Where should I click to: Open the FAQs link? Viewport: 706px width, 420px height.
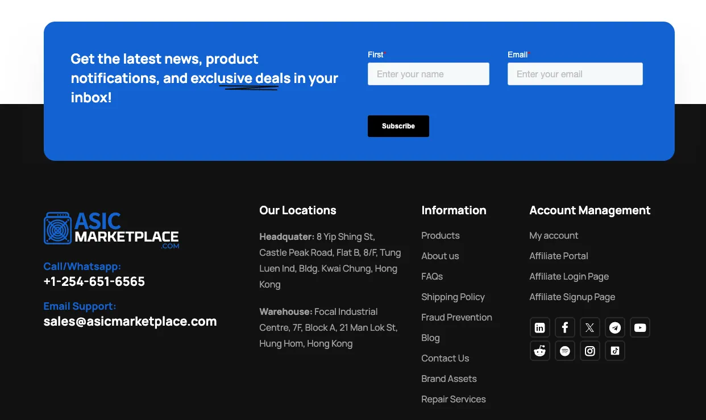point(432,276)
